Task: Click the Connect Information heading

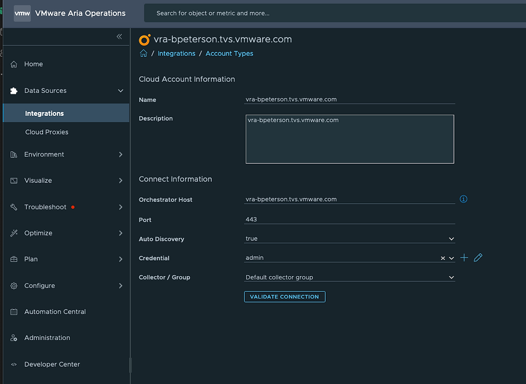Action: 176,179
